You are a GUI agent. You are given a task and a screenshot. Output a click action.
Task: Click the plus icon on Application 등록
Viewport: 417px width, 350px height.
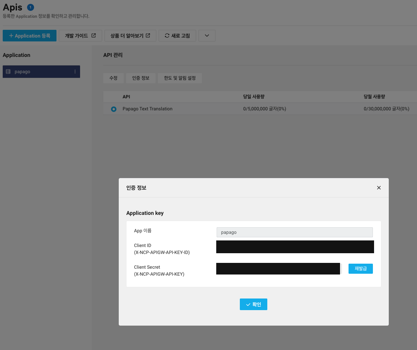(x=11, y=36)
